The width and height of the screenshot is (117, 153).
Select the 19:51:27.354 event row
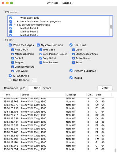coord(57,149)
